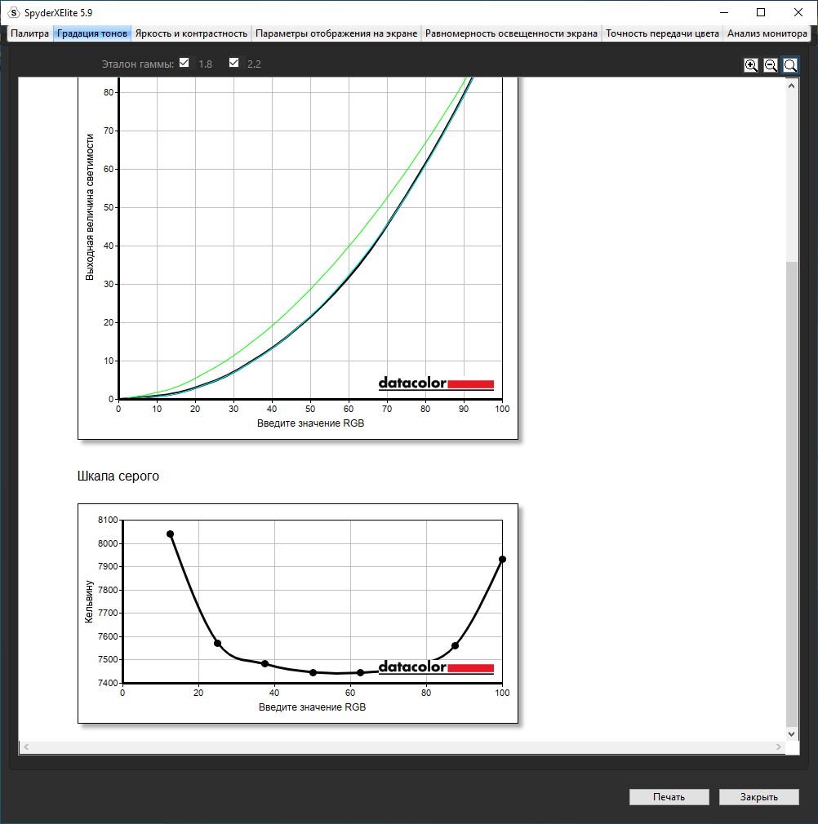The height and width of the screenshot is (824, 818).
Task: Select the Градация тонов tab
Action: tap(92, 33)
